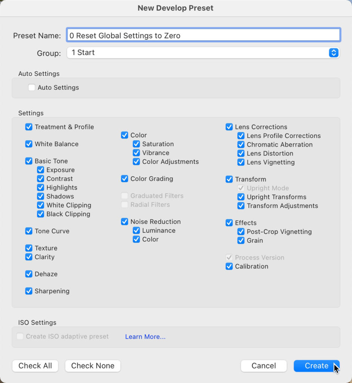Toggle Post-Crop Vignetting under Effects
The image size is (352, 383).
pos(241,232)
